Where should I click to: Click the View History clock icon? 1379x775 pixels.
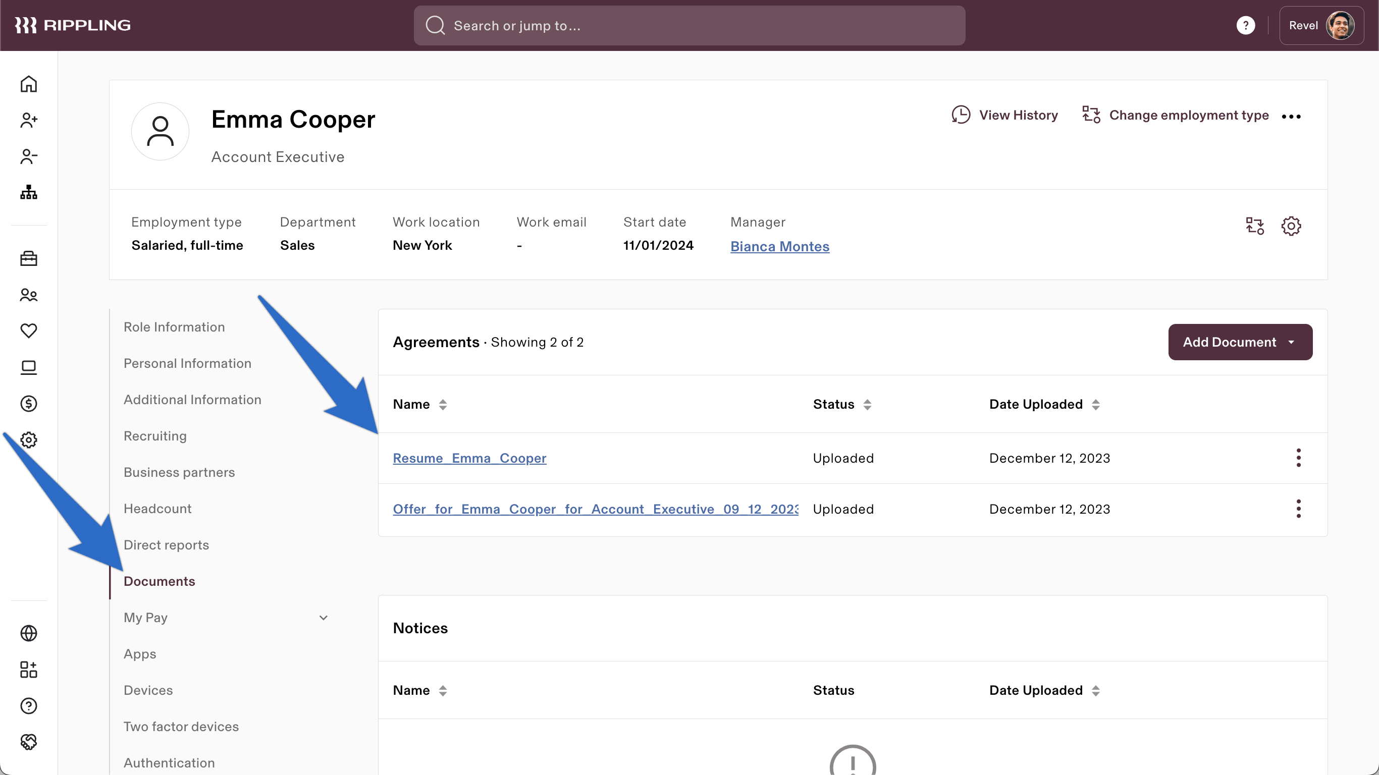pyautogui.click(x=962, y=115)
